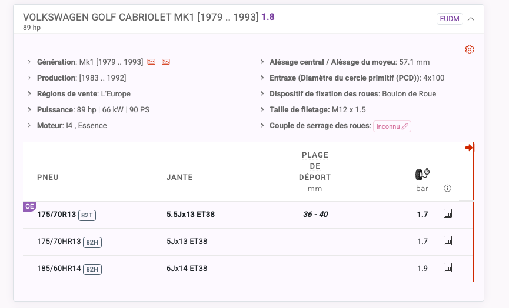Click the EUDM market badge
The image size is (509, 308).
pyautogui.click(x=450, y=19)
